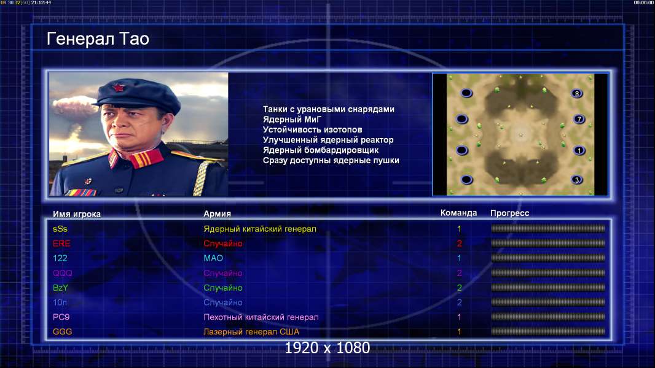Click the ERE player progress bar

pyautogui.click(x=548, y=243)
